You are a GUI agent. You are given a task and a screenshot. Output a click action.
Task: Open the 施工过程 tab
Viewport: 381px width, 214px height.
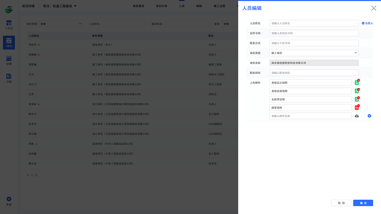(x=219, y=6)
